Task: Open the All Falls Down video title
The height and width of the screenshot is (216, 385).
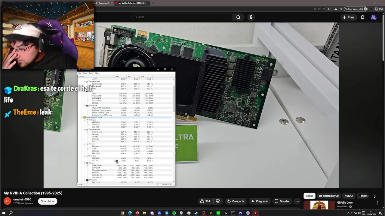Action: pos(345,203)
